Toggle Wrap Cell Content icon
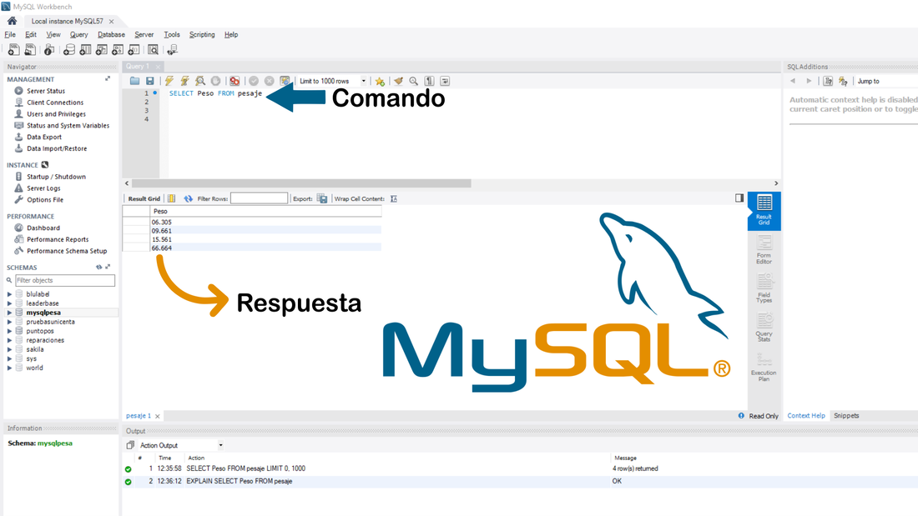Image resolution: width=918 pixels, height=516 pixels. [394, 198]
